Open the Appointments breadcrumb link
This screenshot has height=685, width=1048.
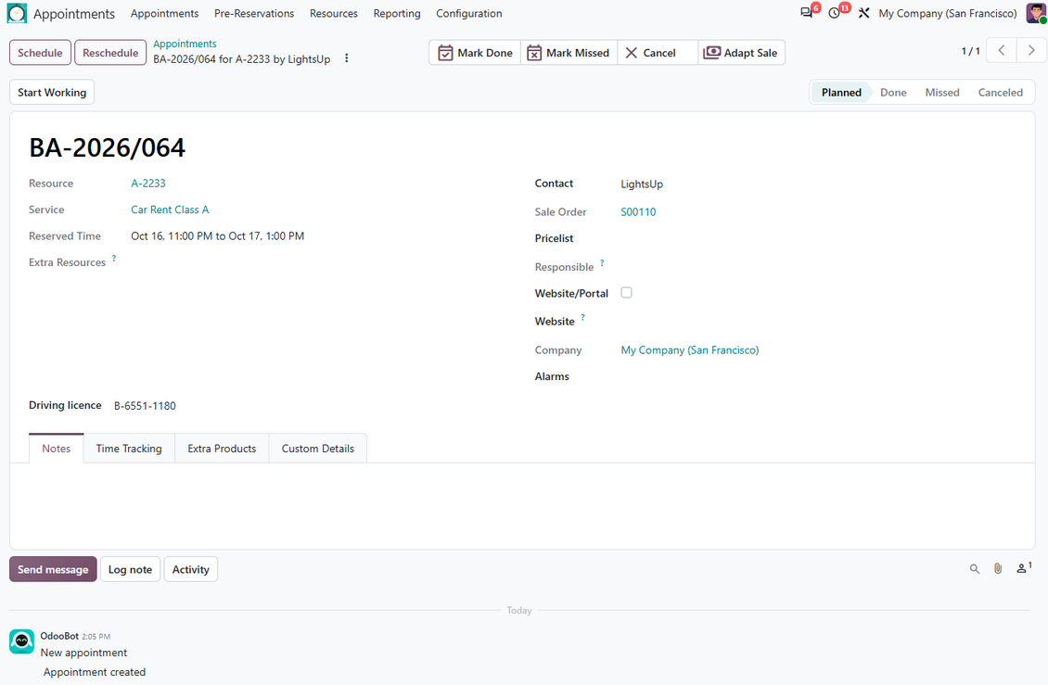[185, 44]
